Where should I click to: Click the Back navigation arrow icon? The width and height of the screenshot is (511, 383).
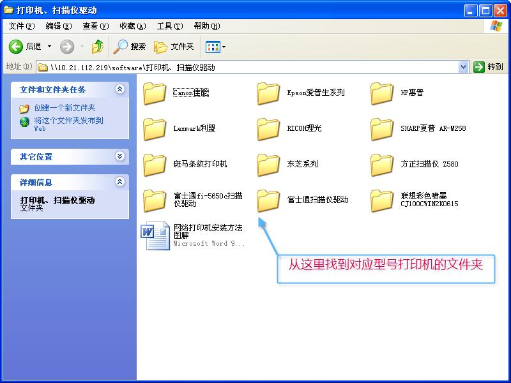point(15,45)
